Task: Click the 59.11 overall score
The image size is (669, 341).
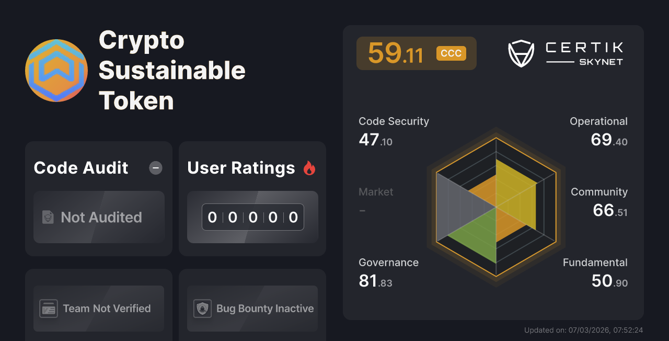Action: coord(396,52)
